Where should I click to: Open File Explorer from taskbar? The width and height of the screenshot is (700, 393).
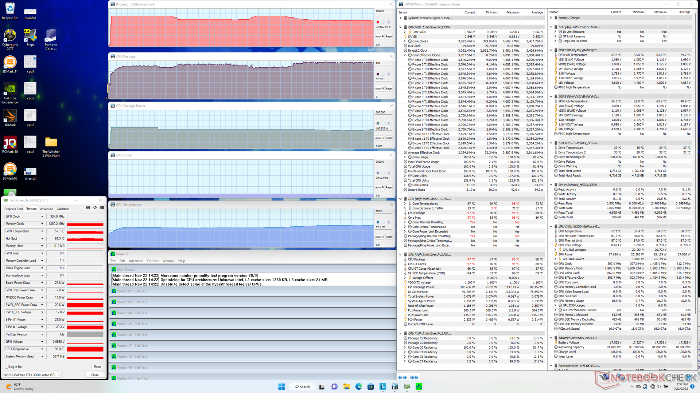pos(346,386)
